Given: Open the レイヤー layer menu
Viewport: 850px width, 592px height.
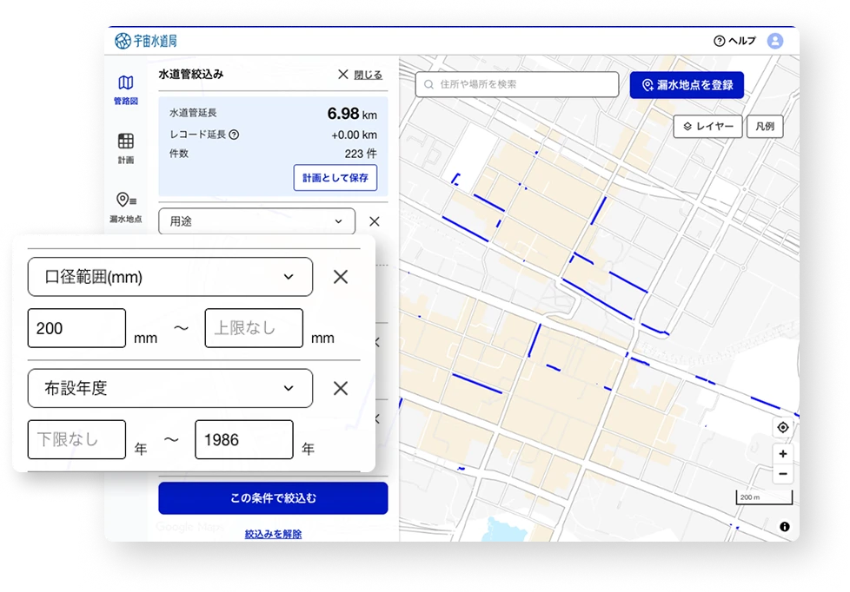Looking at the screenshot, I should tap(707, 126).
